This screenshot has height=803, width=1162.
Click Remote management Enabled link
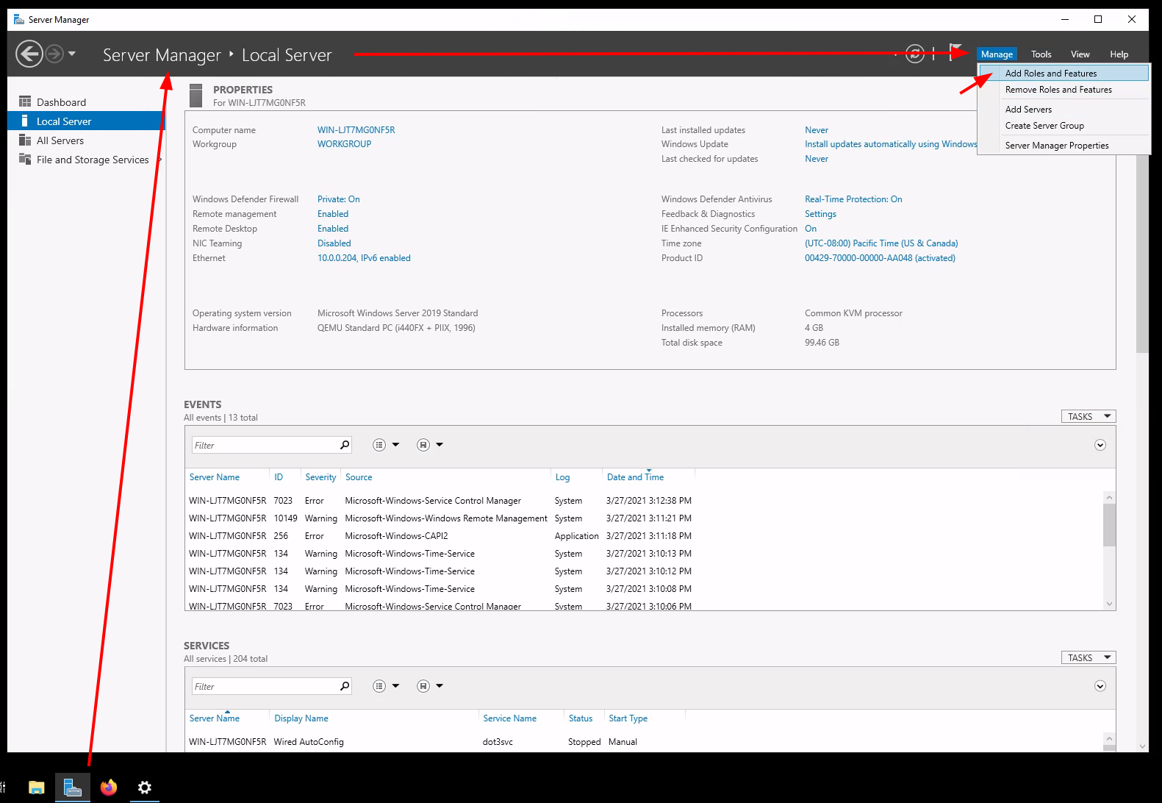(333, 214)
